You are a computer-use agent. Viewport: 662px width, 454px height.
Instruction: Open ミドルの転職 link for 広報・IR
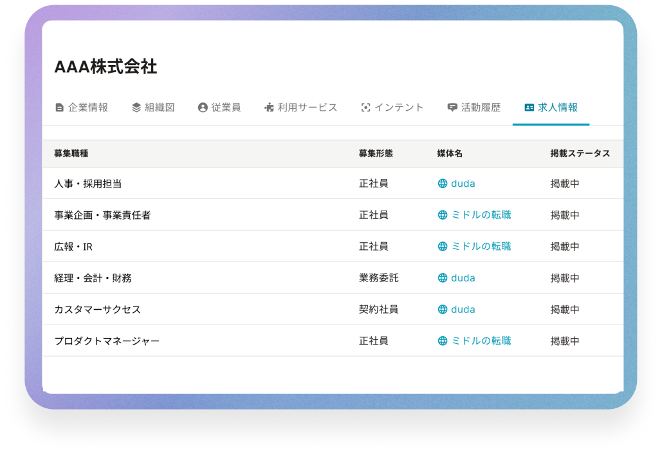481,246
